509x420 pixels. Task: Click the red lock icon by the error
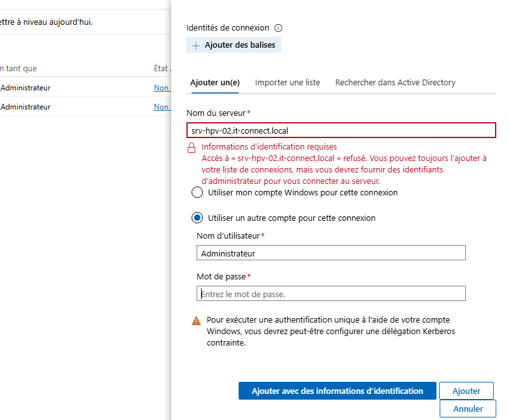(x=191, y=148)
